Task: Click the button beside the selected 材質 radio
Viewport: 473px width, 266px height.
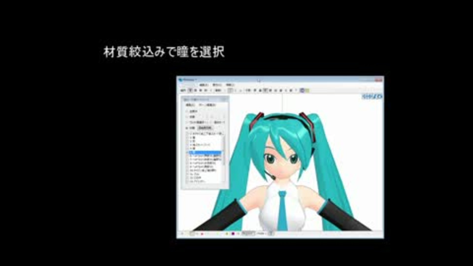Action: 205,128
